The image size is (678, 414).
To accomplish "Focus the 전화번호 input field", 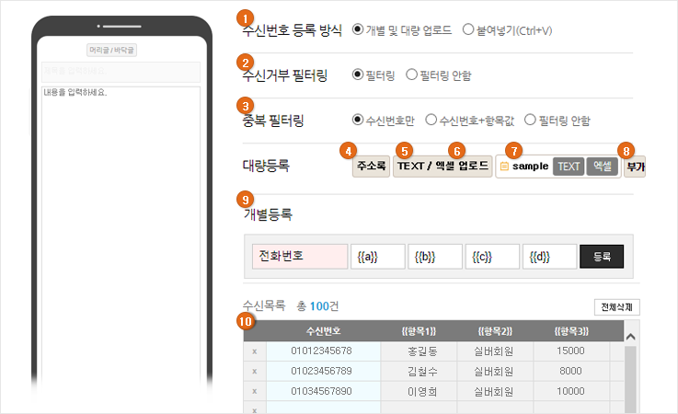I will click(x=298, y=256).
